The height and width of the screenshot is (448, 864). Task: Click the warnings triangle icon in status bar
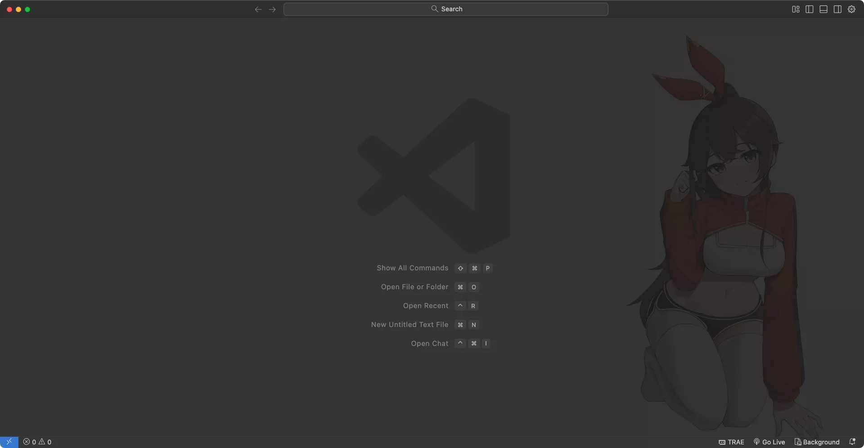tap(42, 442)
